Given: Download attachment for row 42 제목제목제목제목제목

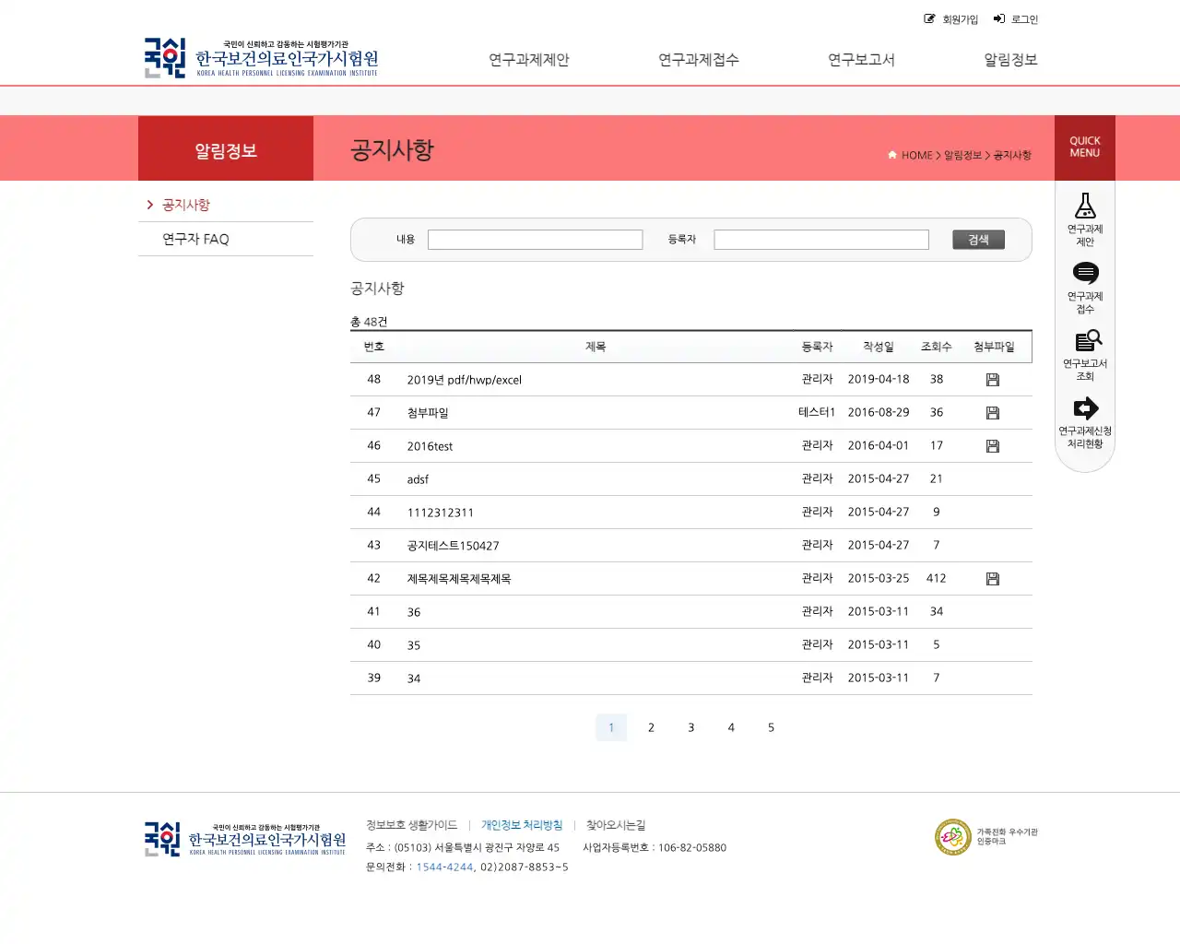Looking at the screenshot, I should (993, 579).
